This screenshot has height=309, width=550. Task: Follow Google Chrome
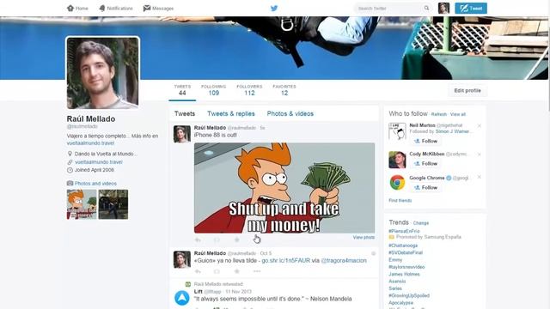(x=426, y=188)
